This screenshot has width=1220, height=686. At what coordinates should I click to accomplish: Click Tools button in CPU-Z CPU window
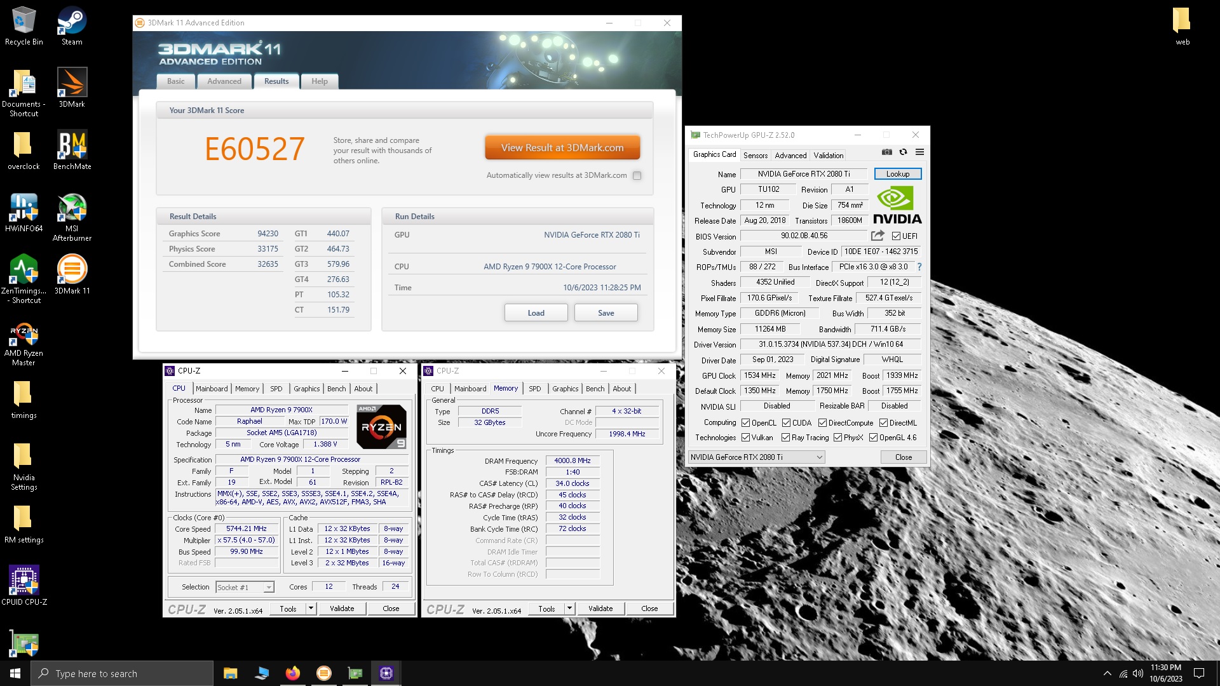(x=288, y=609)
